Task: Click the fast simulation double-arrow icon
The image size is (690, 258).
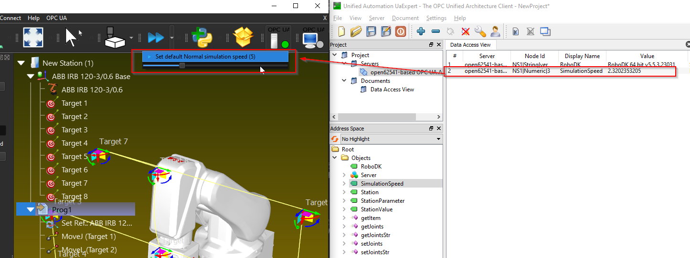Action: (x=156, y=38)
